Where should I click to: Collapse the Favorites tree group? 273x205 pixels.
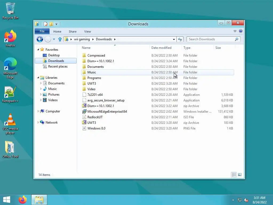click(x=38, y=49)
